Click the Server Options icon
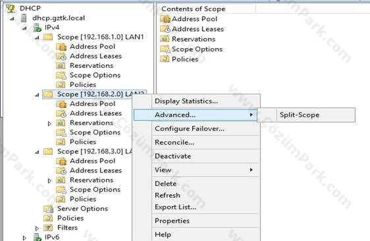The width and height of the screenshot is (370, 241). pos(49,209)
